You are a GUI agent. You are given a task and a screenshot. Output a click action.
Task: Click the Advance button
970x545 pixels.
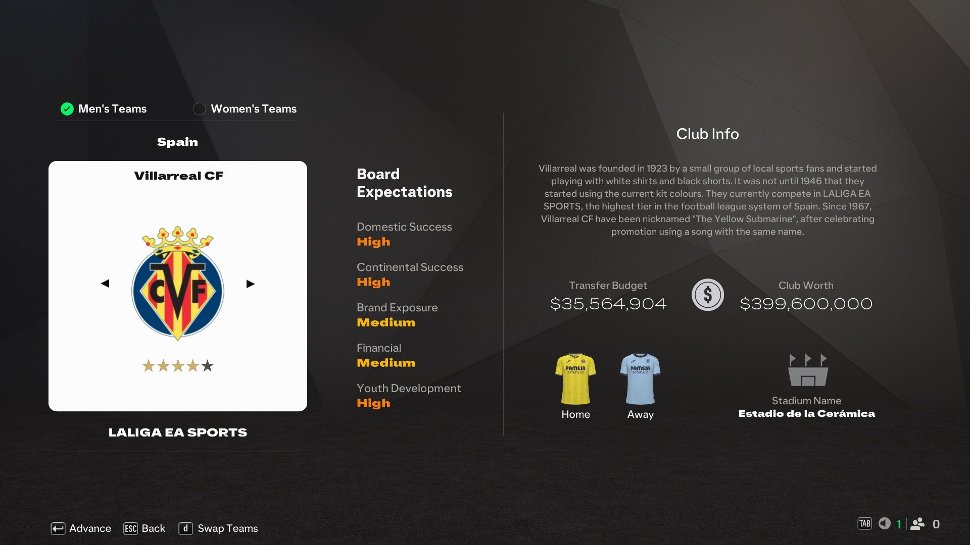pyautogui.click(x=79, y=528)
